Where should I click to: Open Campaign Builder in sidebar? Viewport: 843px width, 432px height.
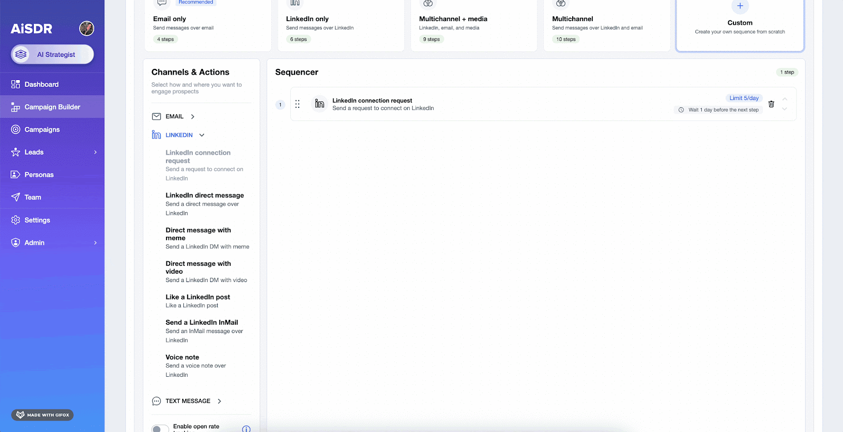pos(52,107)
